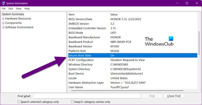Click the UEFI value

coord(113,33)
